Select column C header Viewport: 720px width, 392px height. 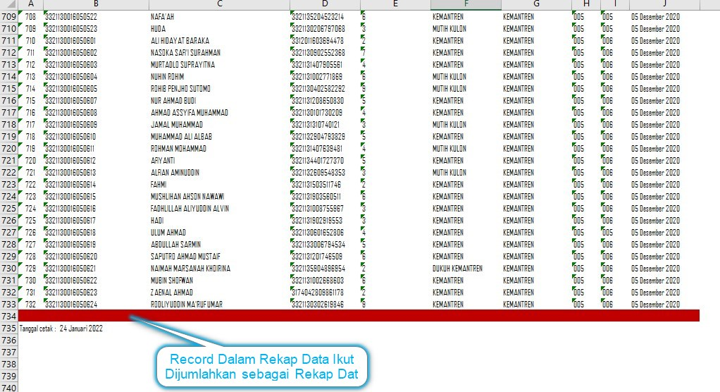click(x=220, y=5)
